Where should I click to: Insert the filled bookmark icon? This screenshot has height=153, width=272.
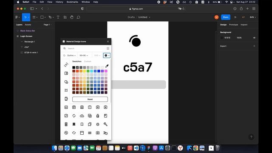[74, 124]
